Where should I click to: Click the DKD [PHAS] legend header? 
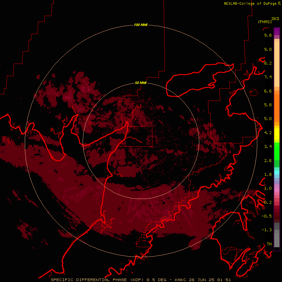click(x=268, y=20)
